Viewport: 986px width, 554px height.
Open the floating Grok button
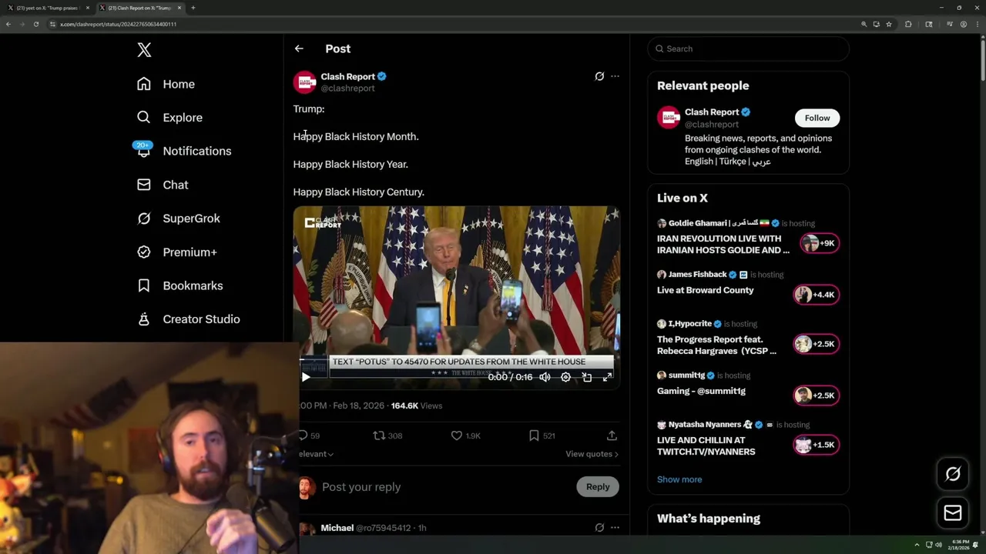coord(953,475)
